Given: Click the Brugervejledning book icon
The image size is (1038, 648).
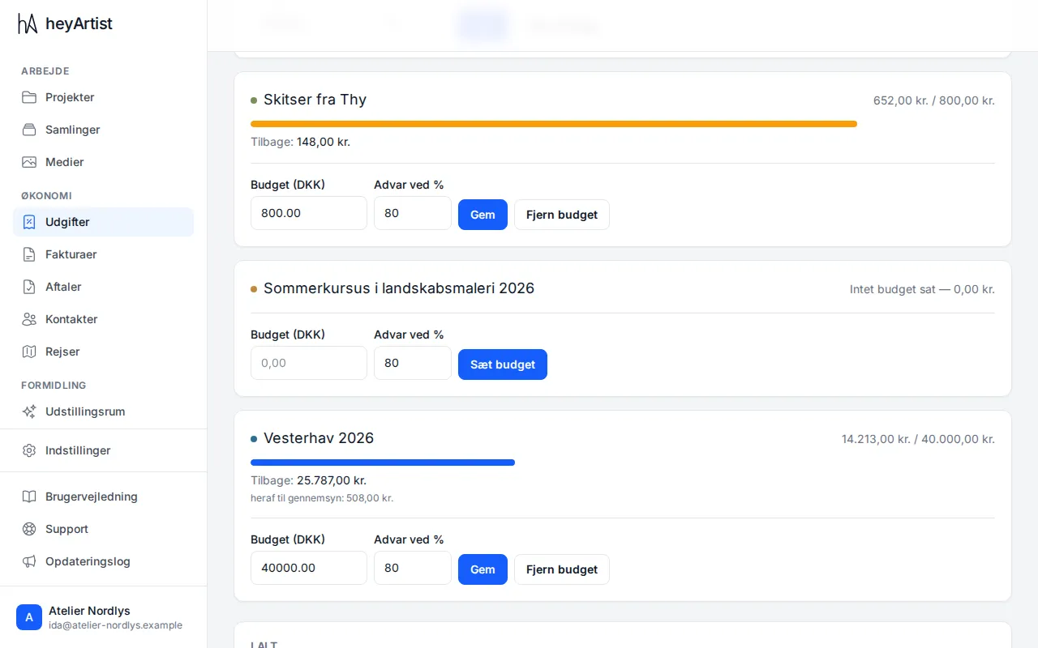Looking at the screenshot, I should click(29, 497).
